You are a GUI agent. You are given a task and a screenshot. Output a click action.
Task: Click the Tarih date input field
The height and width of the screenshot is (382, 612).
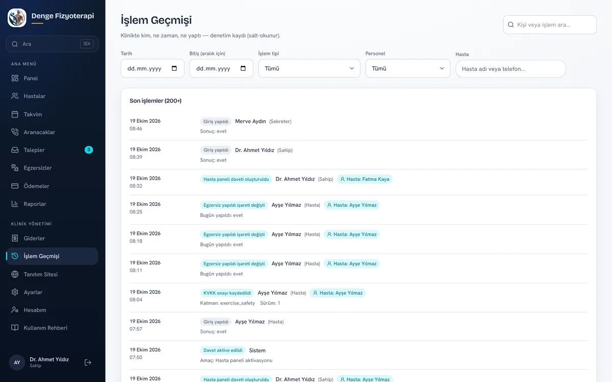point(152,68)
